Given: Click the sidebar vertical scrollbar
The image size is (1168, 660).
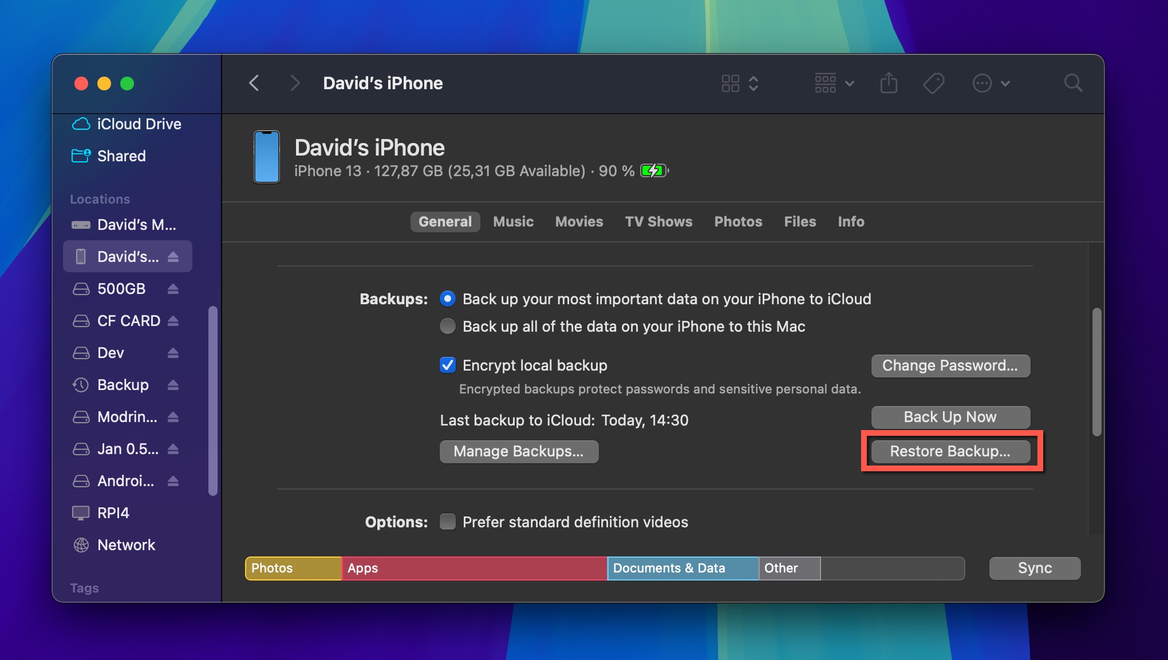Looking at the screenshot, I should (x=213, y=401).
